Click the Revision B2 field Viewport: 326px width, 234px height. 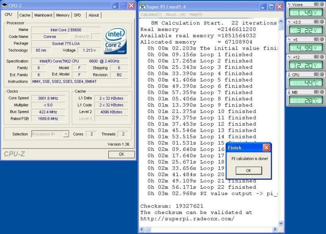[x=119, y=75]
